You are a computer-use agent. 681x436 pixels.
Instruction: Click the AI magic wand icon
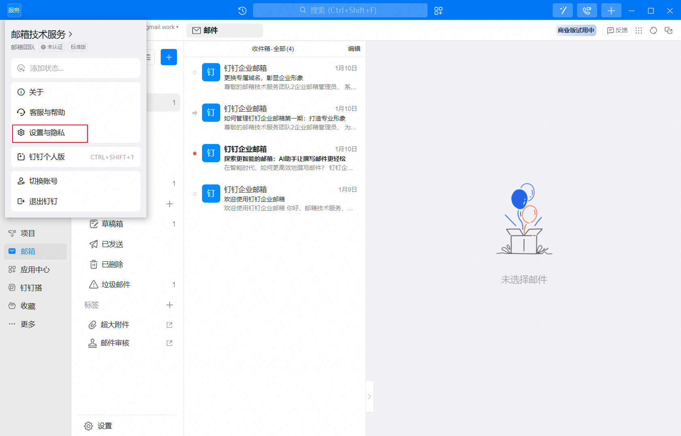(x=563, y=11)
